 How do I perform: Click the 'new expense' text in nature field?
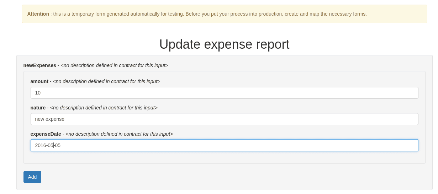coord(50,119)
